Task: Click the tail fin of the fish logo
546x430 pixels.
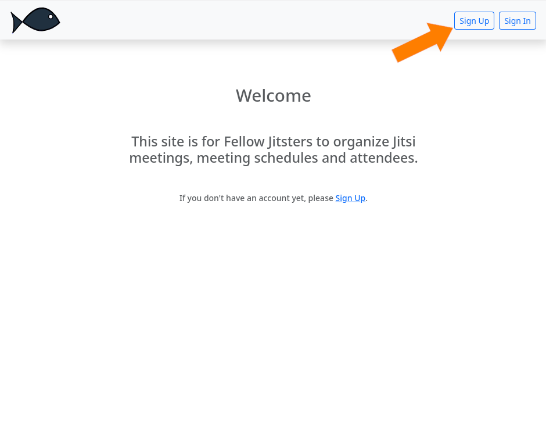Action: [17, 22]
